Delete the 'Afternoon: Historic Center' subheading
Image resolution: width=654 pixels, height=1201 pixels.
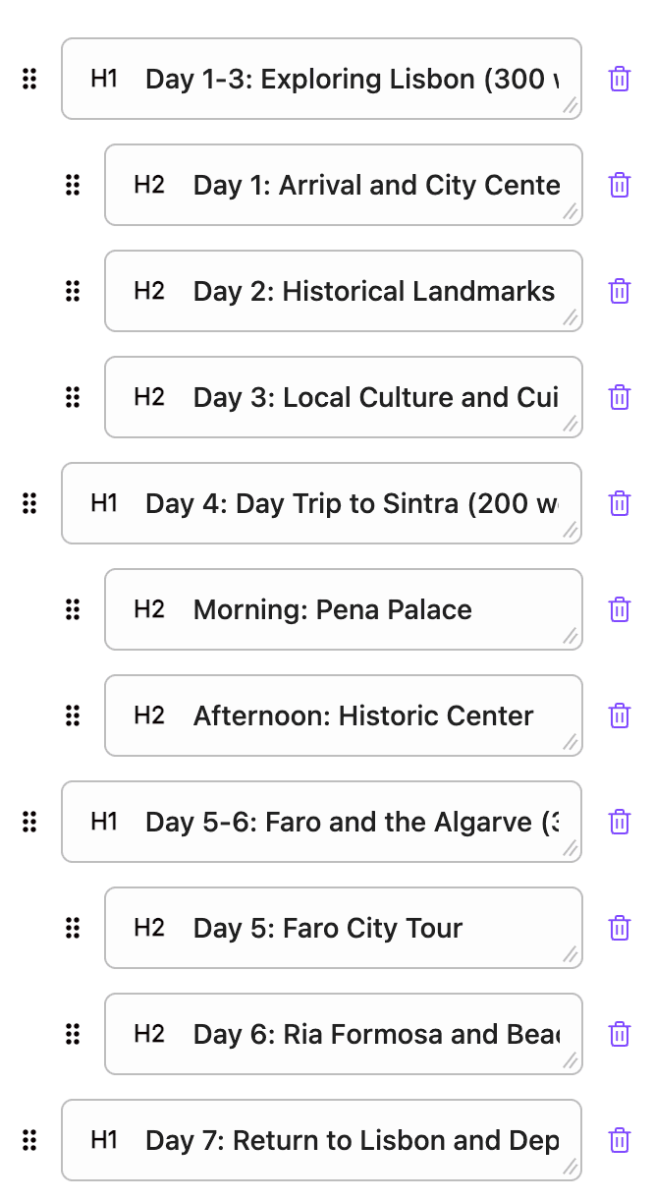(x=620, y=716)
